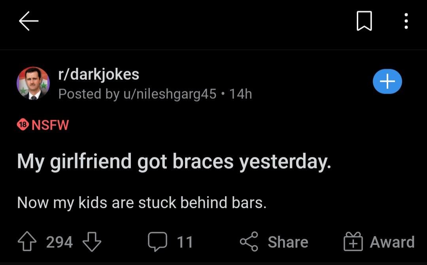
Task: Tap the 294 vote count
Action: tap(59, 242)
